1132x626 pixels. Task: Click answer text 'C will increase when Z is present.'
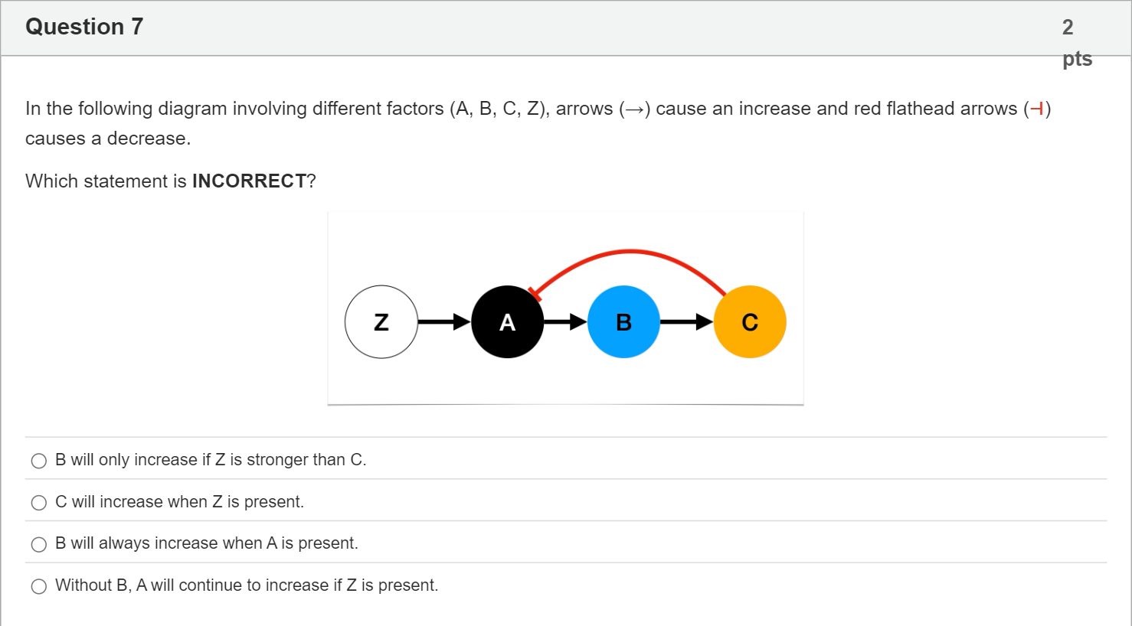click(179, 502)
